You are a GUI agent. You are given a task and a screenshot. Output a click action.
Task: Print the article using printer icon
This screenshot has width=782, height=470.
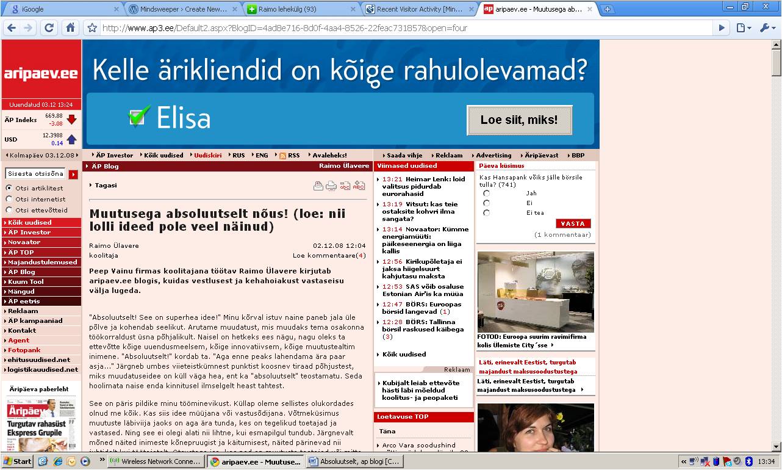331,186
